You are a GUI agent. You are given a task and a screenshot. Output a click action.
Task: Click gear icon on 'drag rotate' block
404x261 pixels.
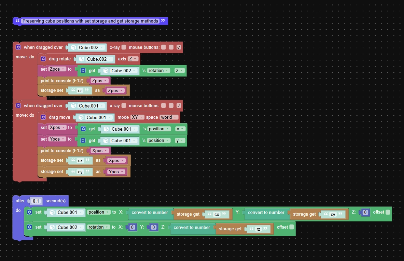pos(43,59)
